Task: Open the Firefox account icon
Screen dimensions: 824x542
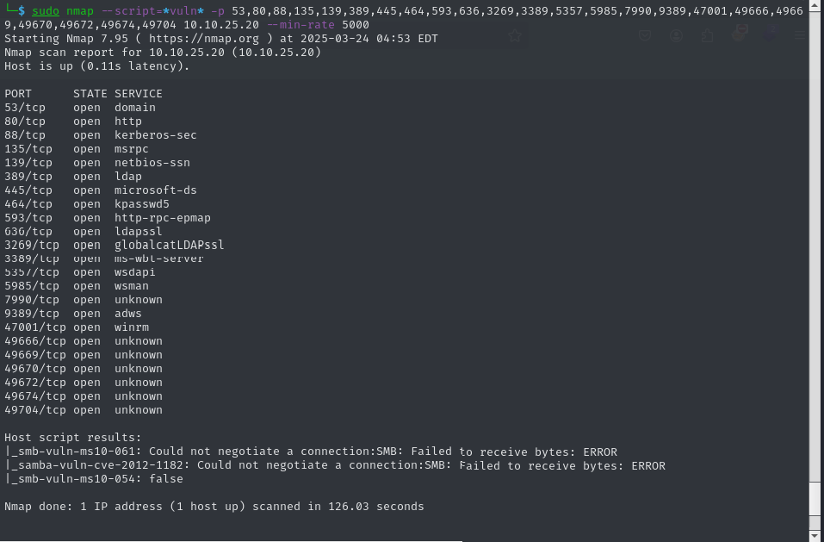Action: [x=678, y=35]
